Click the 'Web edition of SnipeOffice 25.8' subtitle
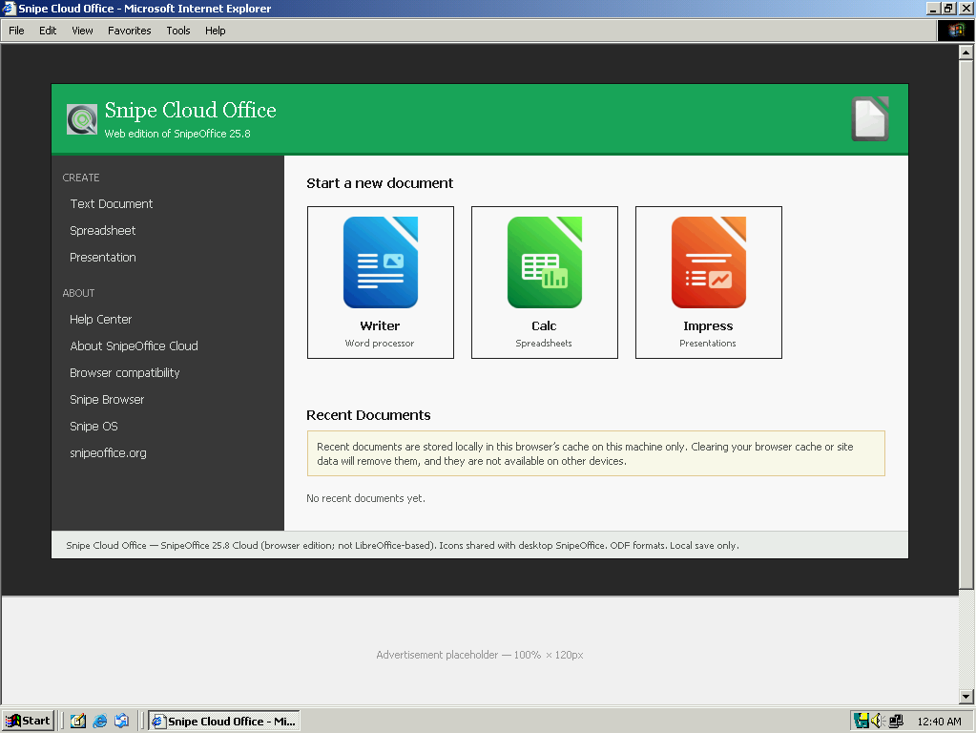Viewport: 976px width, 733px height. pyautogui.click(x=177, y=134)
